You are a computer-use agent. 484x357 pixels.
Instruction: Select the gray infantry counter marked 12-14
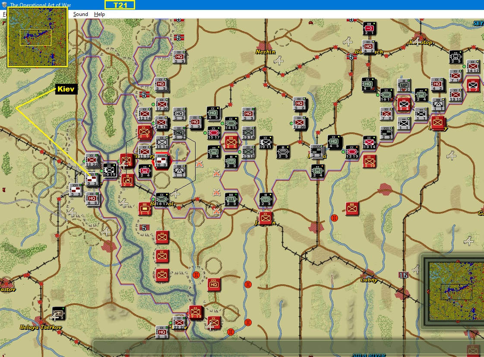pyautogui.click(x=145, y=114)
